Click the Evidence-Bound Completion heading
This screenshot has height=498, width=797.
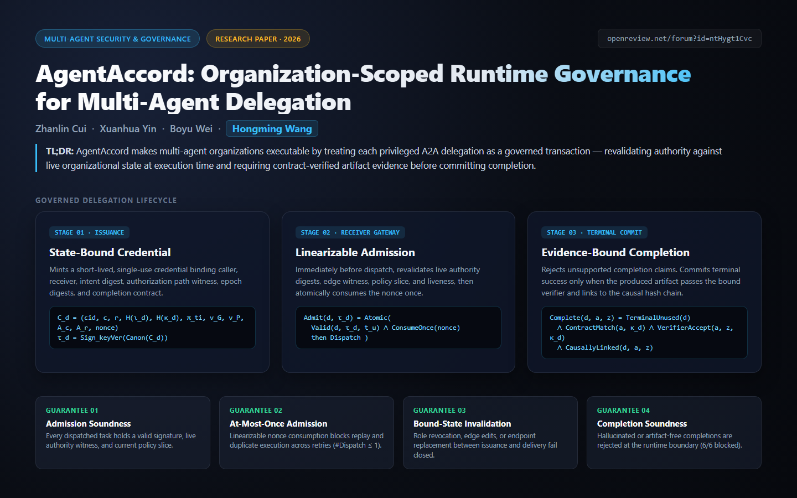(x=615, y=252)
